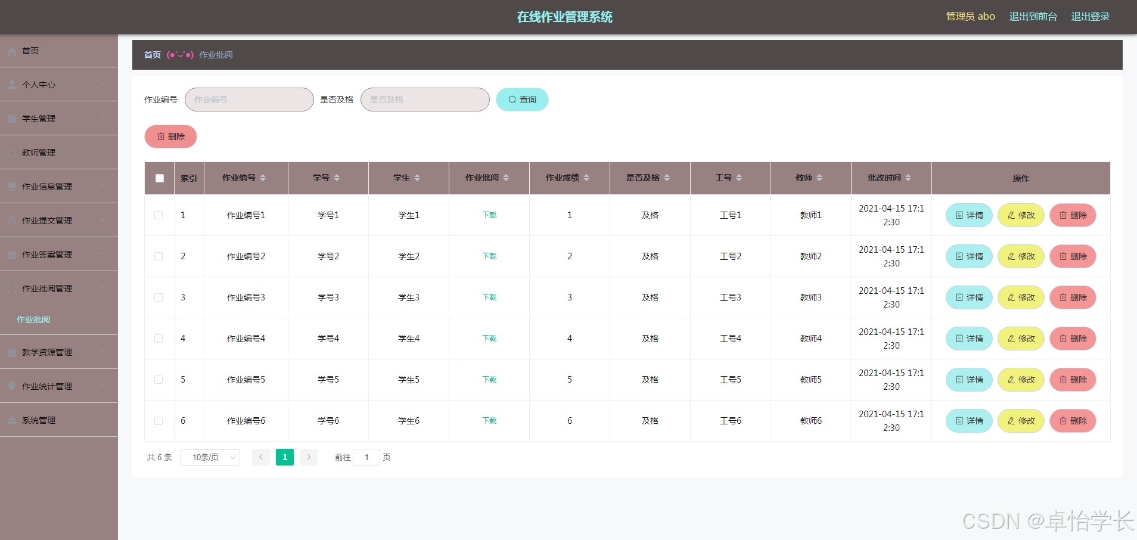Viewport: 1137px width, 540px height.
Task: Expand the 学生管理 sidebar menu
Action: 58,119
